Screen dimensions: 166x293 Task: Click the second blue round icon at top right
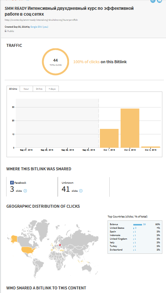(159, 1)
